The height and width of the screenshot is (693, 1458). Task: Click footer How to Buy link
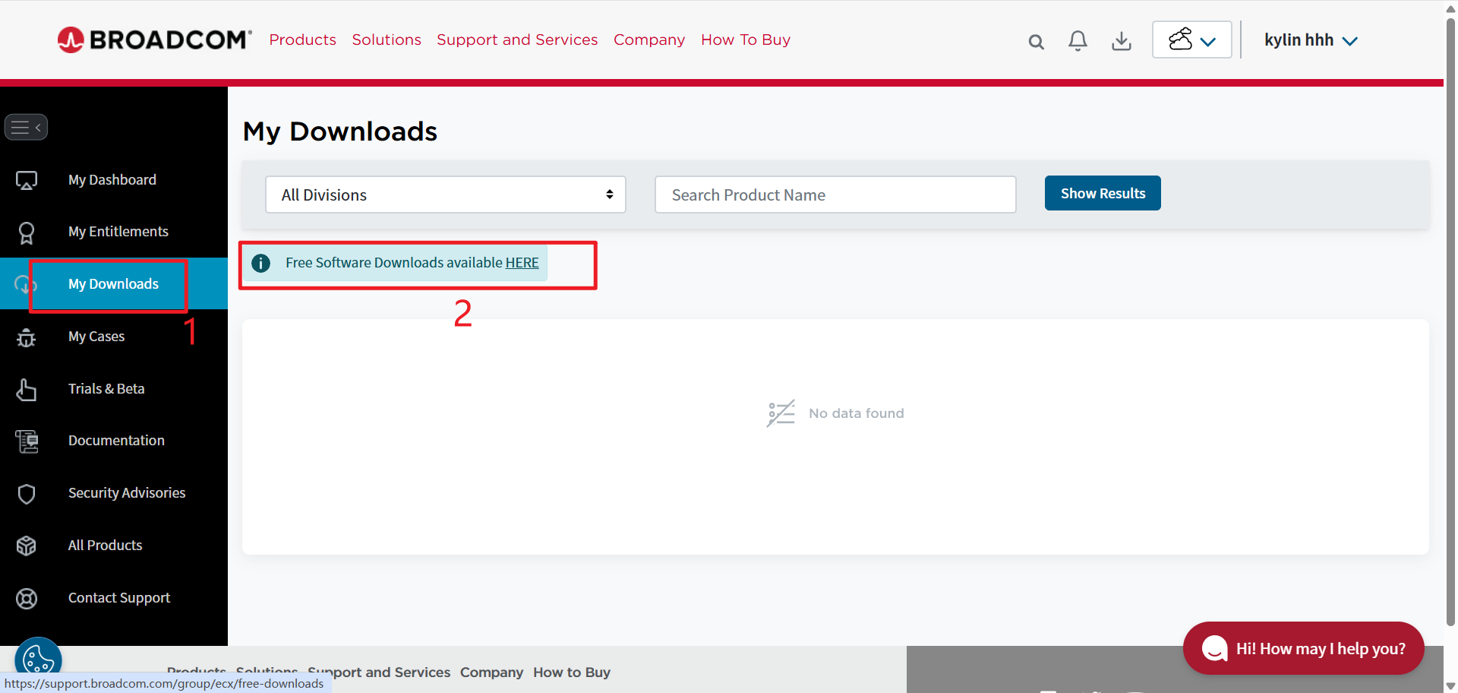coord(572,672)
